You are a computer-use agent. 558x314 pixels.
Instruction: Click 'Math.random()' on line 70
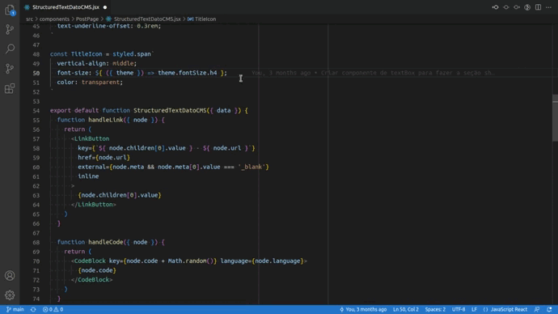[191, 261]
